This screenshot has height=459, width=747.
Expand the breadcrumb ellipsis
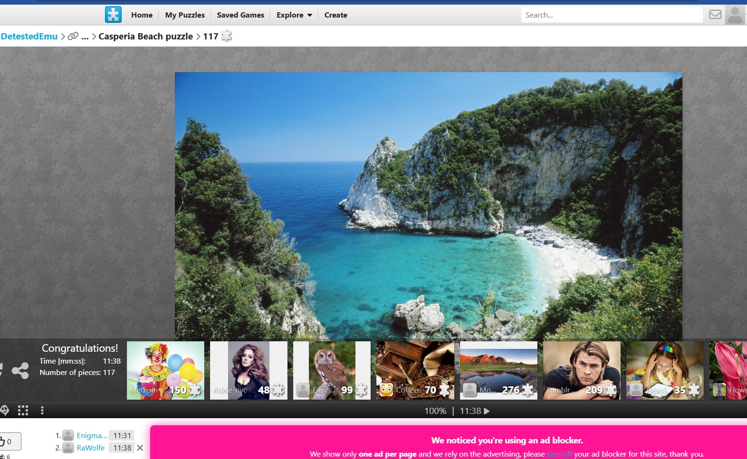[85, 37]
